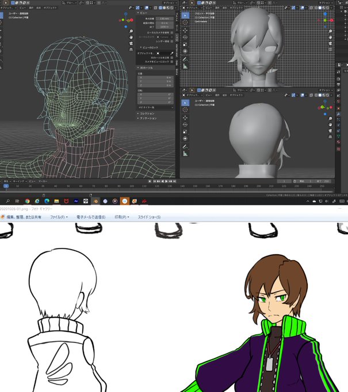Toggle camera view icon in wireframe viewport
The image size is (348, 392).
click(x=131, y=43)
